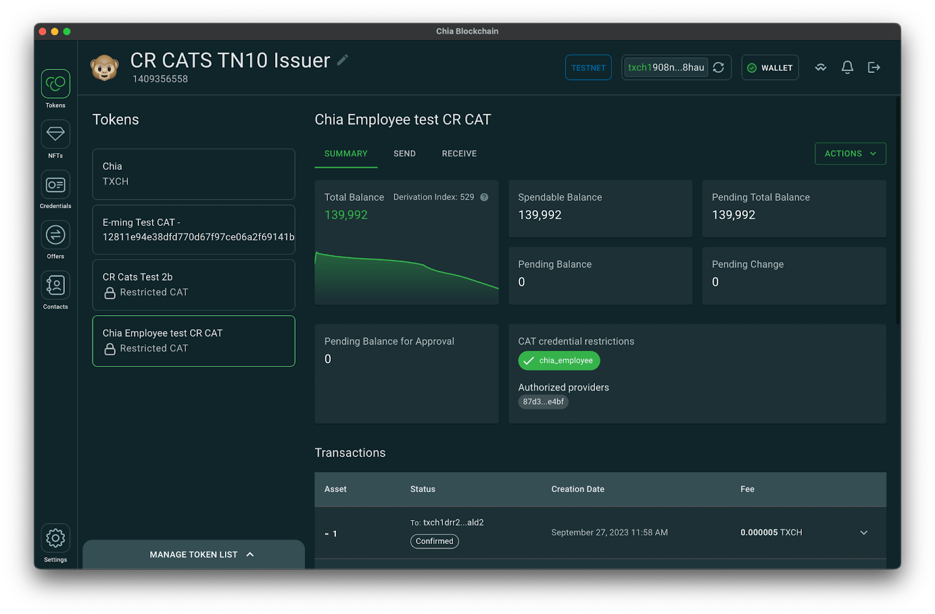935x614 pixels.
Task: Open the Contacts sidebar icon
Action: [x=56, y=285]
